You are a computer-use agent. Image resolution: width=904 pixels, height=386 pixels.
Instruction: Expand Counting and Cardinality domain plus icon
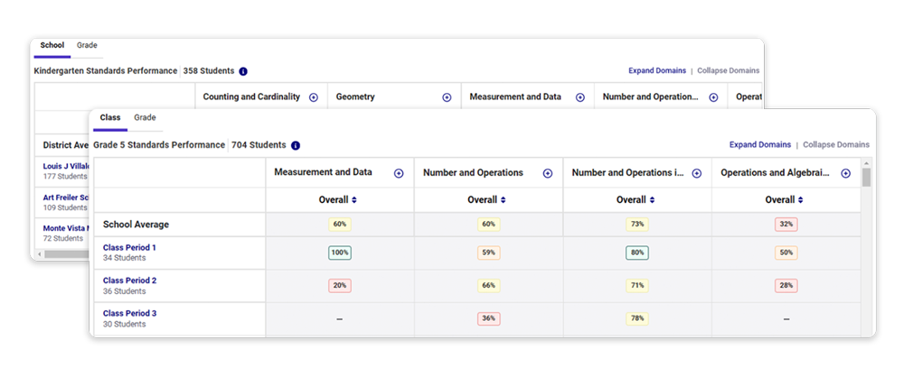point(314,97)
